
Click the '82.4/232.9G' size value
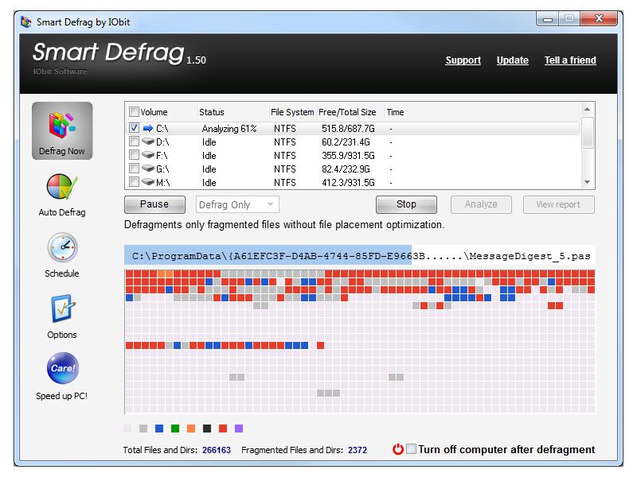point(346,169)
